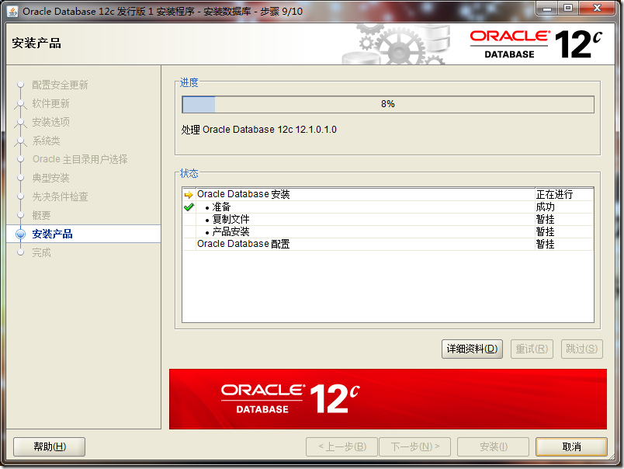Select the 复制文件 status row
This screenshot has width=624, height=469.
[387, 220]
